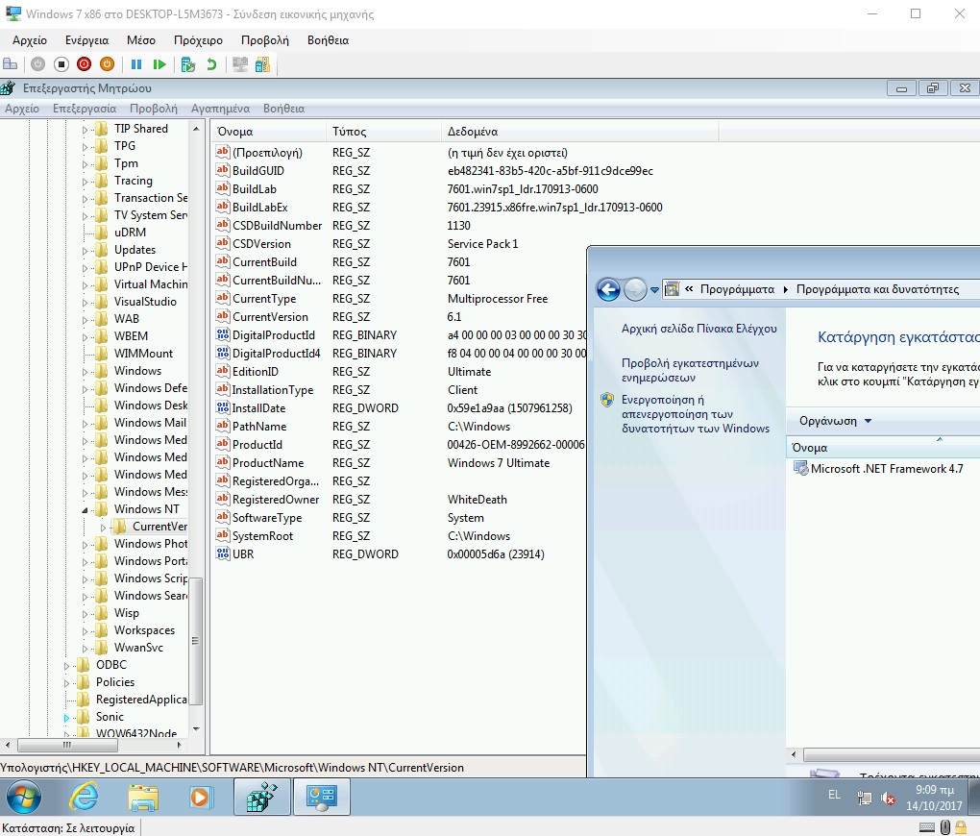This screenshot has width=980, height=836.
Task: Click the keyboard icon in the VM status bar
Action: coord(927,827)
